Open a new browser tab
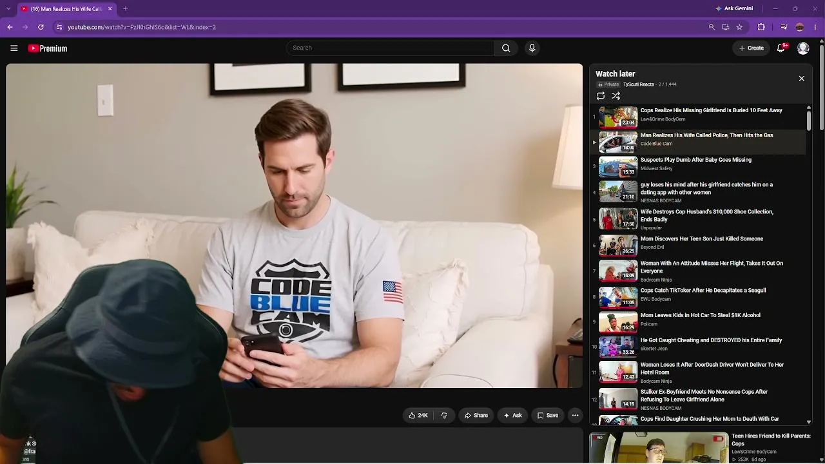The image size is (825, 464). click(x=125, y=8)
